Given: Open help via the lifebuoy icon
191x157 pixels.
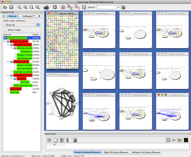Looking at the screenshot, I should click(54, 7).
